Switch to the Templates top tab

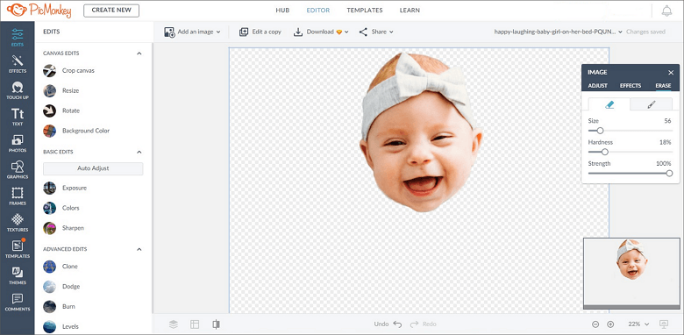click(365, 10)
